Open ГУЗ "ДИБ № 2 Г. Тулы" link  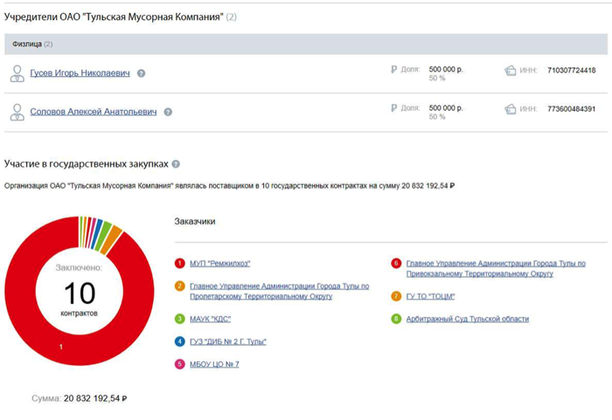click(x=228, y=341)
